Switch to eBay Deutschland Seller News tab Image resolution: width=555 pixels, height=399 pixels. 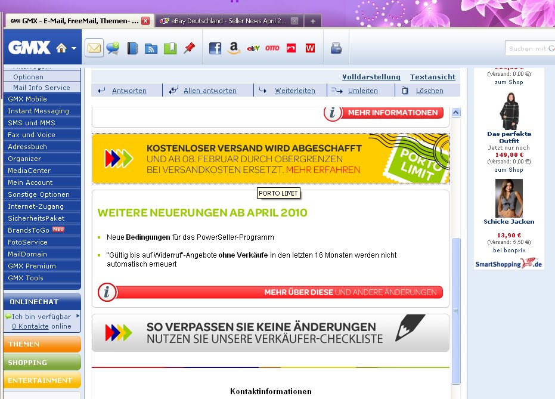229,21
